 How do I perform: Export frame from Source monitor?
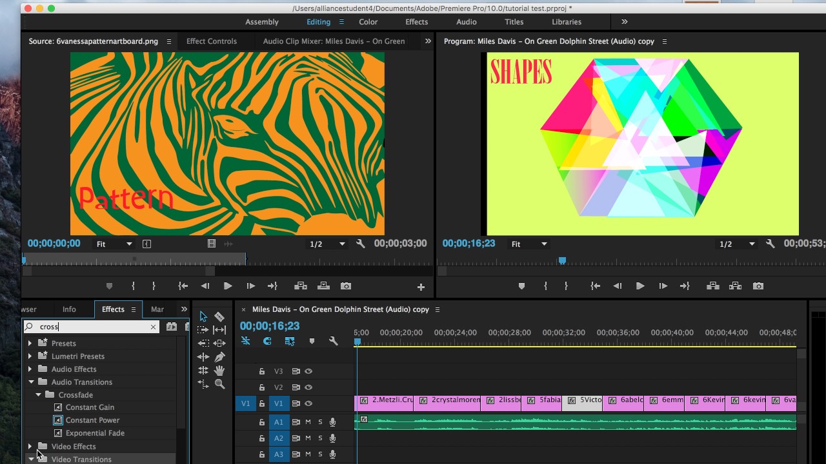pyautogui.click(x=346, y=286)
